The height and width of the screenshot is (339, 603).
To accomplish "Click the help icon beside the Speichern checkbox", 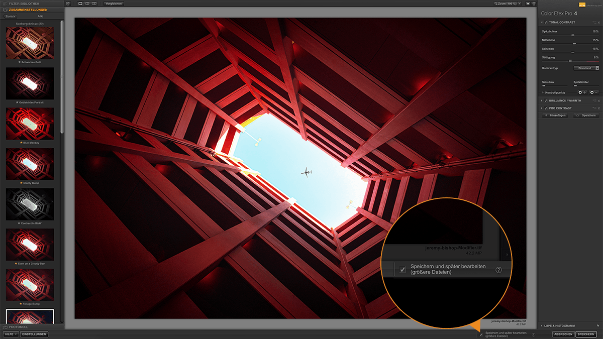I will tap(533, 334).
